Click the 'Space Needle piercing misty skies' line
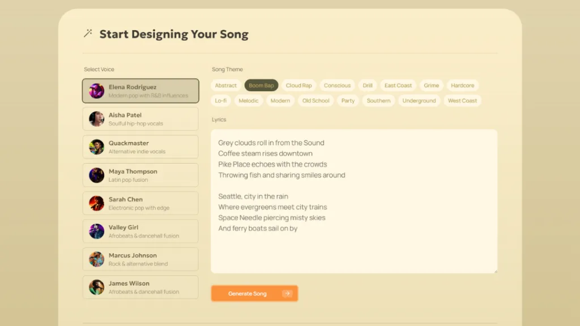 [271, 218]
